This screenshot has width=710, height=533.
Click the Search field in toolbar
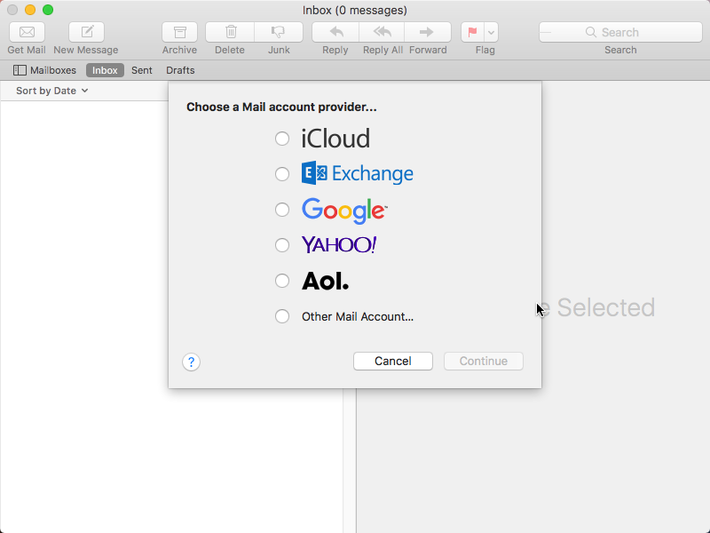620,32
